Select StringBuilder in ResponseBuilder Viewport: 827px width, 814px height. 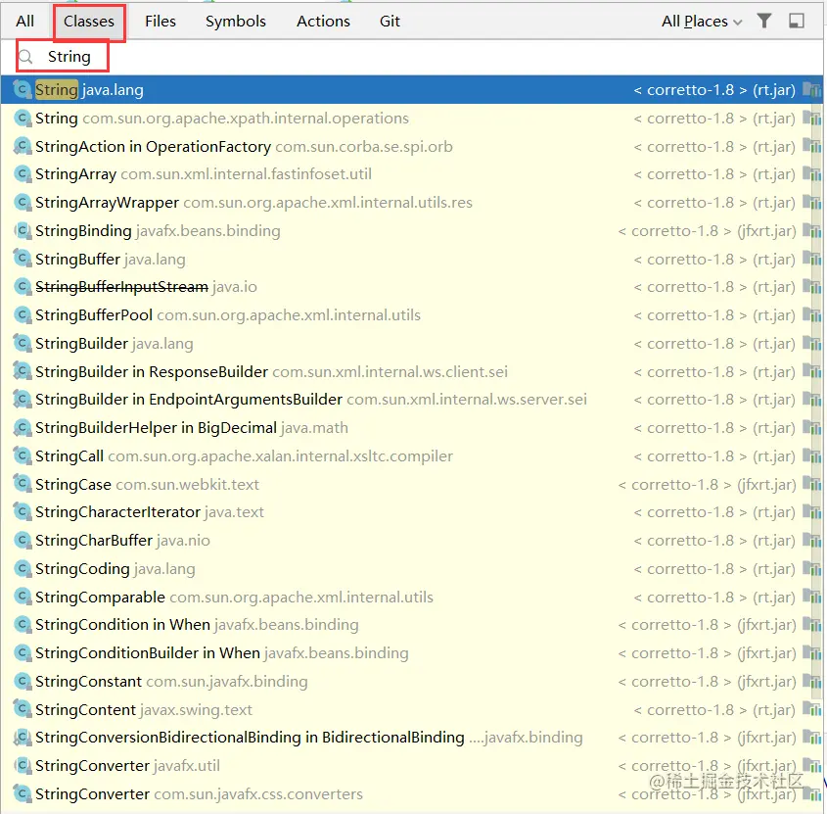(411, 371)
